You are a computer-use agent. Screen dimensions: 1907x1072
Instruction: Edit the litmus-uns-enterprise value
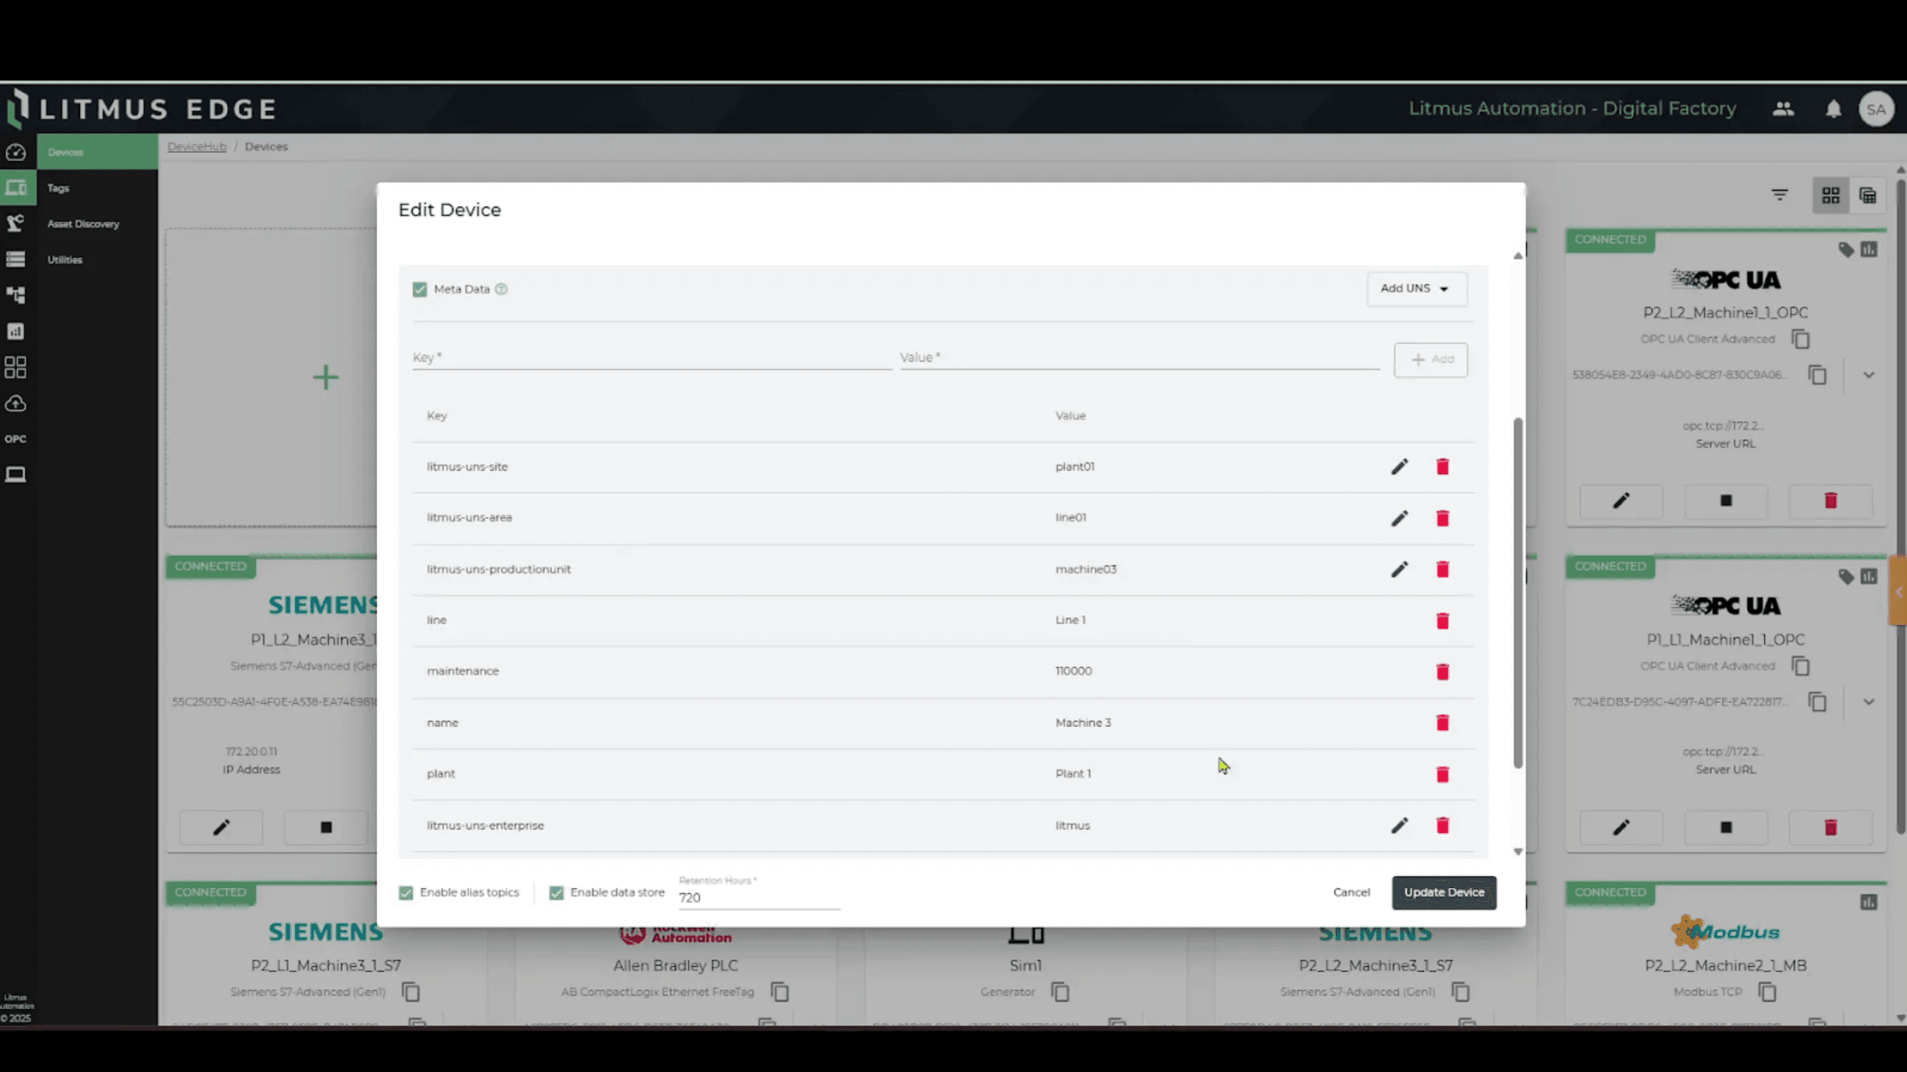(1398, 825)
